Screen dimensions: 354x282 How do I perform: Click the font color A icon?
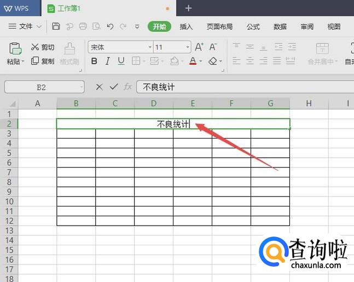coord(193,61)
